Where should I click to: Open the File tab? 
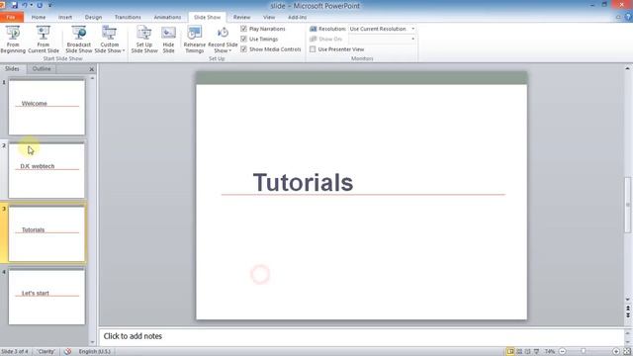click(11, 18)
